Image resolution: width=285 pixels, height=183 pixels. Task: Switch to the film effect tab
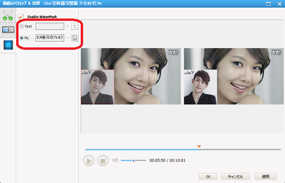8,29
